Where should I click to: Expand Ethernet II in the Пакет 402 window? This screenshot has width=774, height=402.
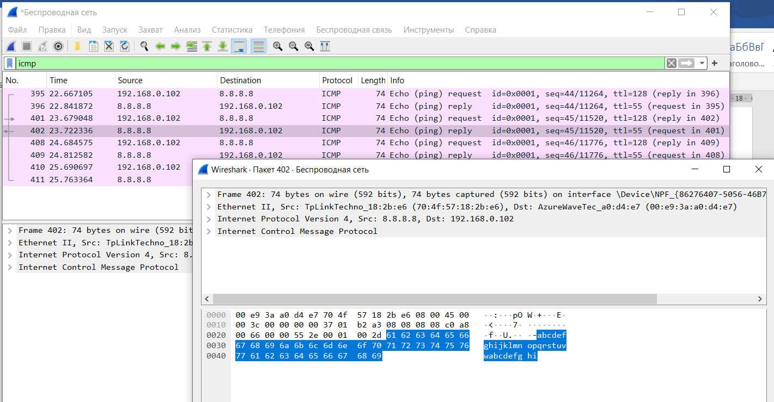[x=209, y=207]
